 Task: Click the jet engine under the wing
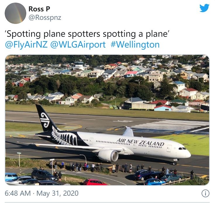pyautogui.click(x=108, y=155)
